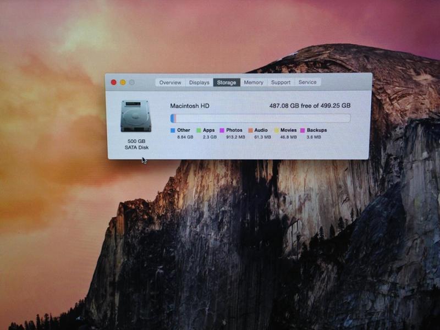Click the orange Audio color swatch
Viewport: 440px width, 330px height.
point(250,130)
